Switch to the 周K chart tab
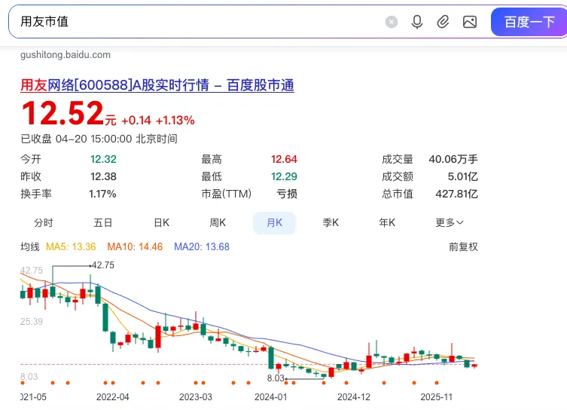This screenshot has height=410, width=567. 218,222
